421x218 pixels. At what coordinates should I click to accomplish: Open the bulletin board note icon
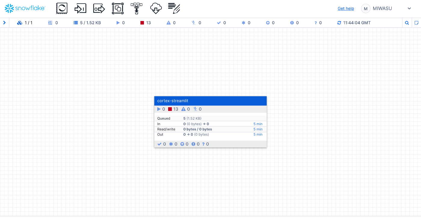(x=416, y=23)
